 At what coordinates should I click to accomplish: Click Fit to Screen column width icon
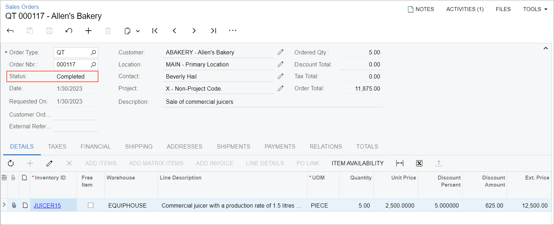point(400,163)
